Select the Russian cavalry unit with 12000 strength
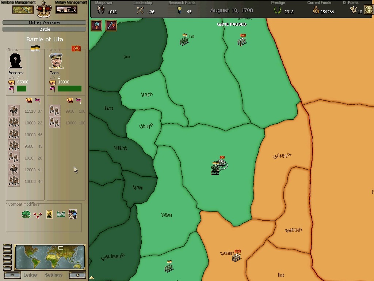This screenshot has width=374, height=281. coord(14,170)
